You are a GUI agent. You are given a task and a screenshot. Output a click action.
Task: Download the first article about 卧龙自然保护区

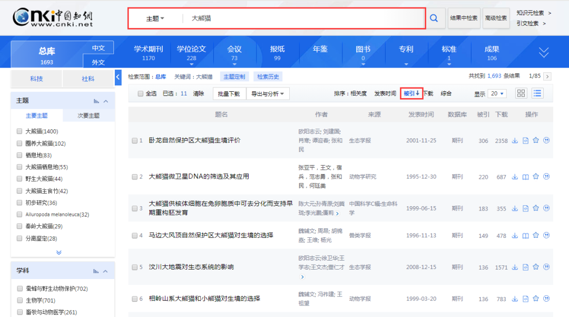[515, 140]
